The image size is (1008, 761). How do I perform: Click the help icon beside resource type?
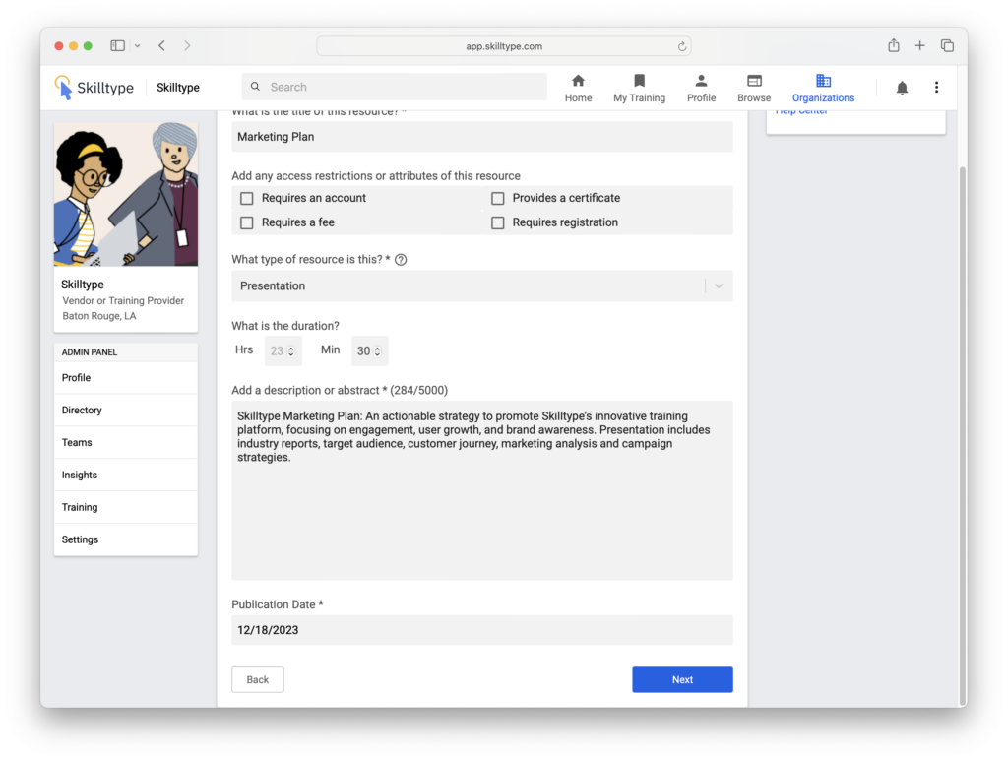coord(401,260)
